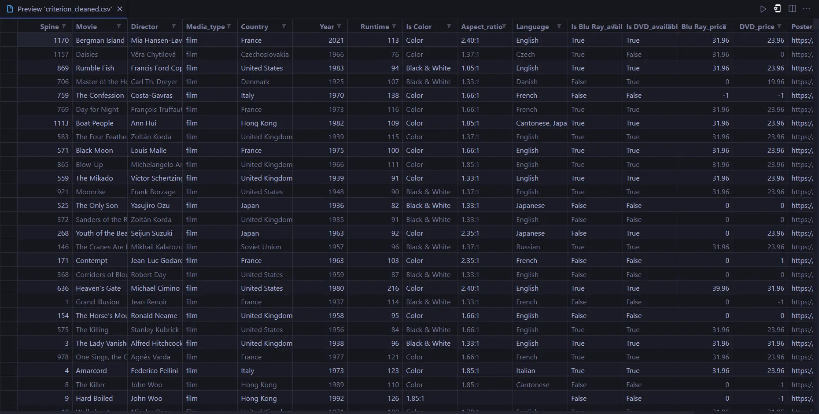
Task: Select the 'Rumble Fish' movie cell
Action: [x=100, y=68]
